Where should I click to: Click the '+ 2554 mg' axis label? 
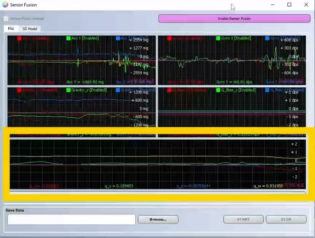138,40
